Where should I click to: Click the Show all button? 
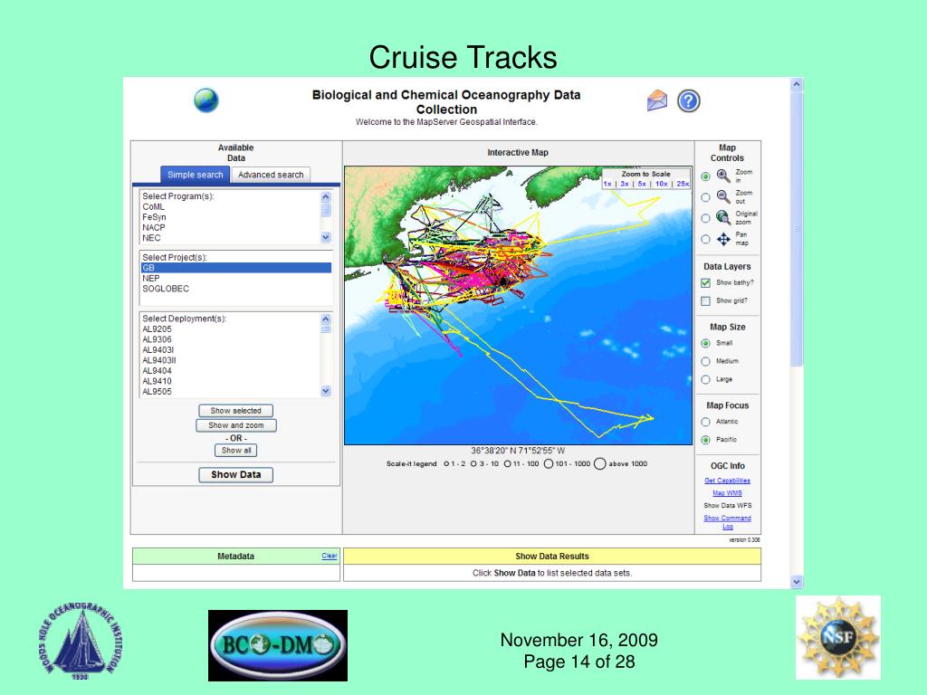pos(236,451)
